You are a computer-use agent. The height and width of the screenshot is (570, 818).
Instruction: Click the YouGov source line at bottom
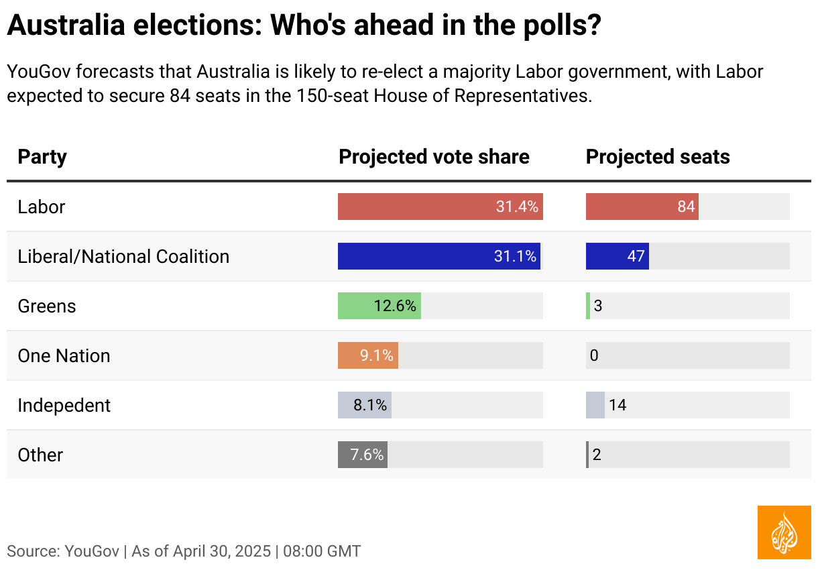pyautogui.click(x=184, y=551)
